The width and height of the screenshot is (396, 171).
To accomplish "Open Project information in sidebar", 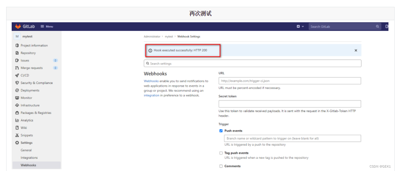I will [x=34, y=45].
